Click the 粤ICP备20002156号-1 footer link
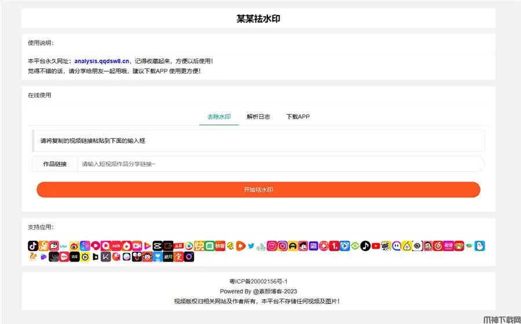521x324 pixels. (x=258, y=281)
